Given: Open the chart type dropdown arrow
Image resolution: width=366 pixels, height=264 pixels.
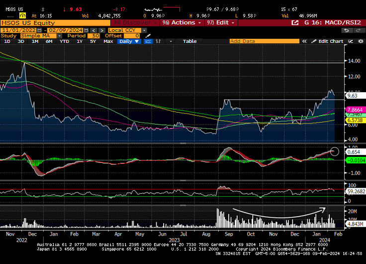Looking at the screenshot, I should point(171,41).
